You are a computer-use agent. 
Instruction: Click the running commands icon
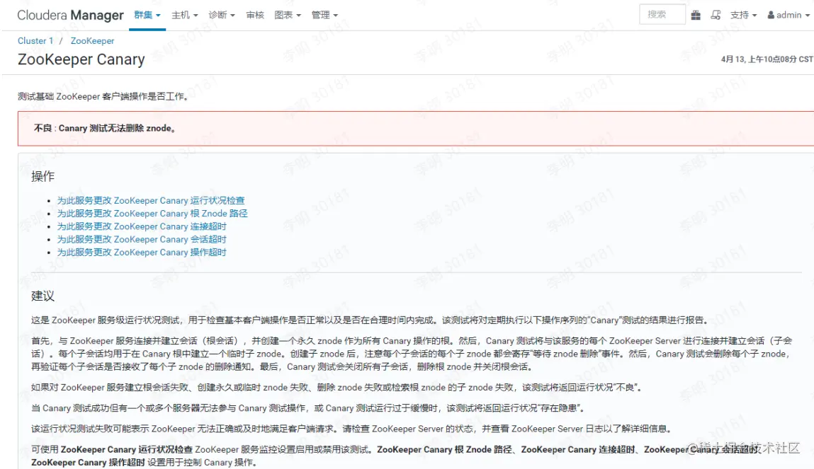pos(716,15)
